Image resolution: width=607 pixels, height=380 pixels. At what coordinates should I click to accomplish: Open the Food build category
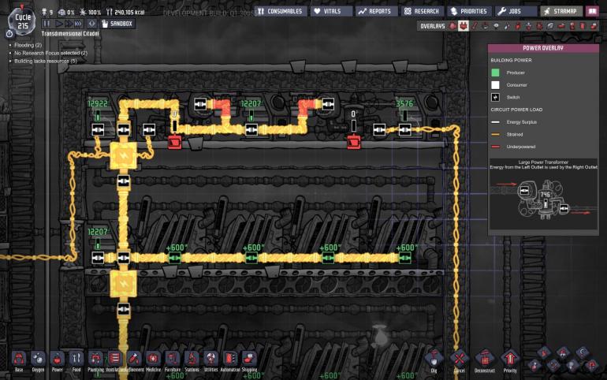click(76, 359)
